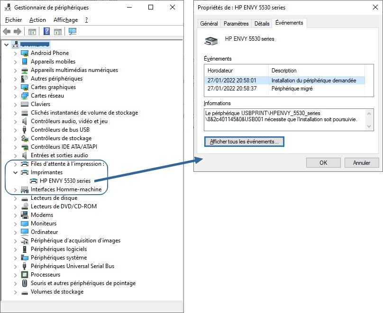
Task: Open the Fichier menu
Action: tap(13, 20)
